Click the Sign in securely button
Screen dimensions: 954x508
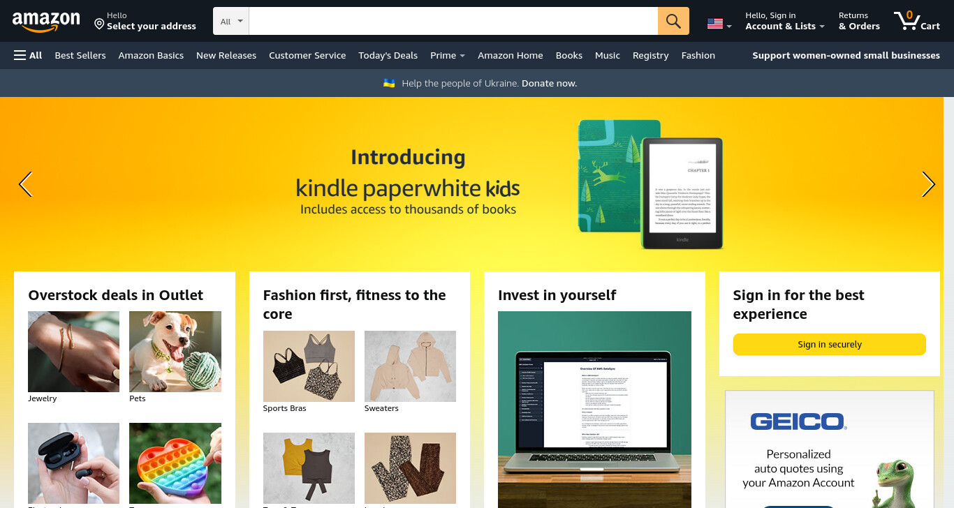(830, 344)
